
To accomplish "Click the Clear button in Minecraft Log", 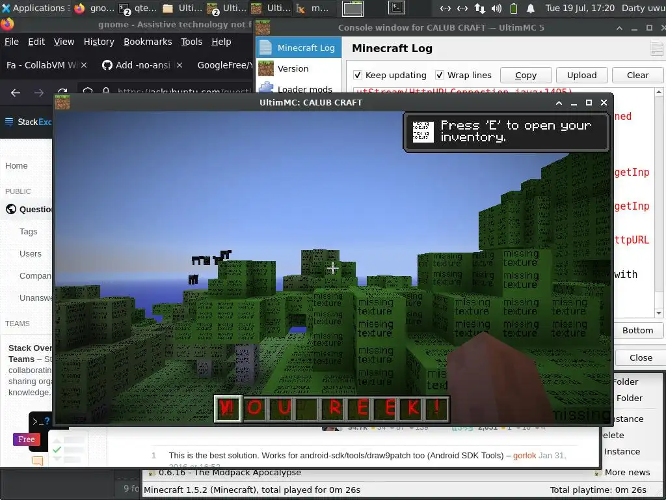I will point(637,76).
